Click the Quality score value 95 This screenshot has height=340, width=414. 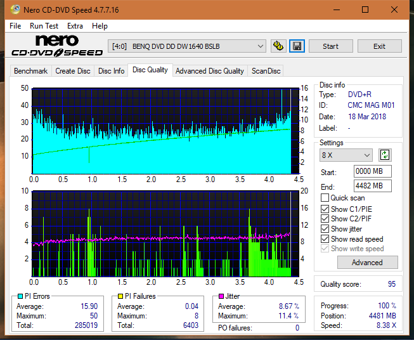coord(392,284)
